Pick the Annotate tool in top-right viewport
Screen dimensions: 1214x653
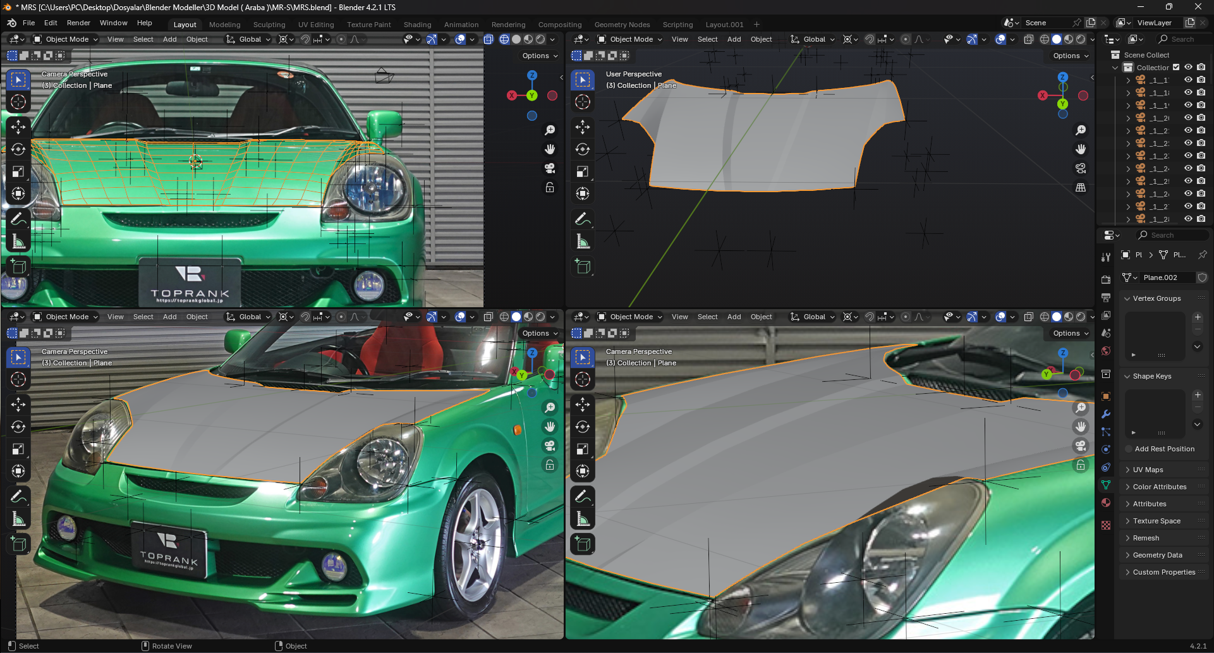click(x=583, y=219)
